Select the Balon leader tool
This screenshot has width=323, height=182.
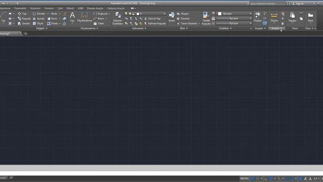99,19
